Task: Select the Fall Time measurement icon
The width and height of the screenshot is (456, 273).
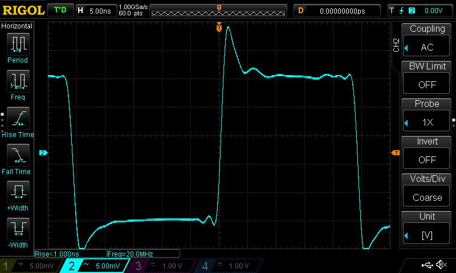Action: (x=18, y=155)
